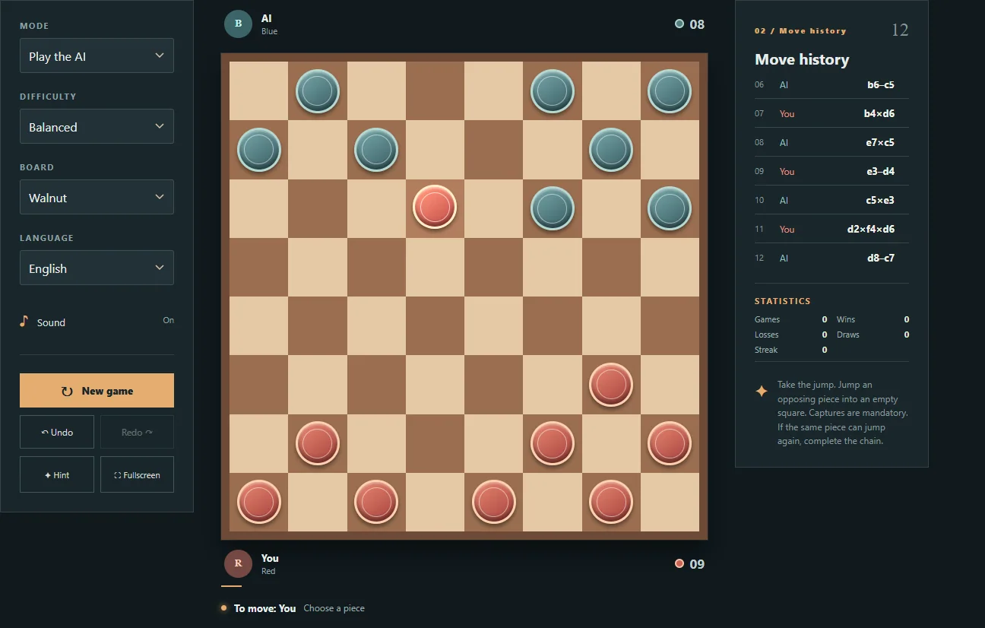
Task: Toggle the Sound setting off
Action: coord(97,322)
